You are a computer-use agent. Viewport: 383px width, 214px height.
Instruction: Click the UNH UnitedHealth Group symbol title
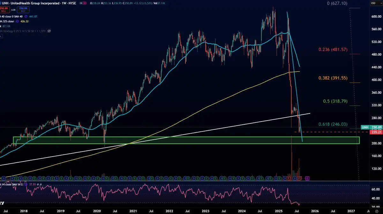pyautogui.click(x=38, y=3)
